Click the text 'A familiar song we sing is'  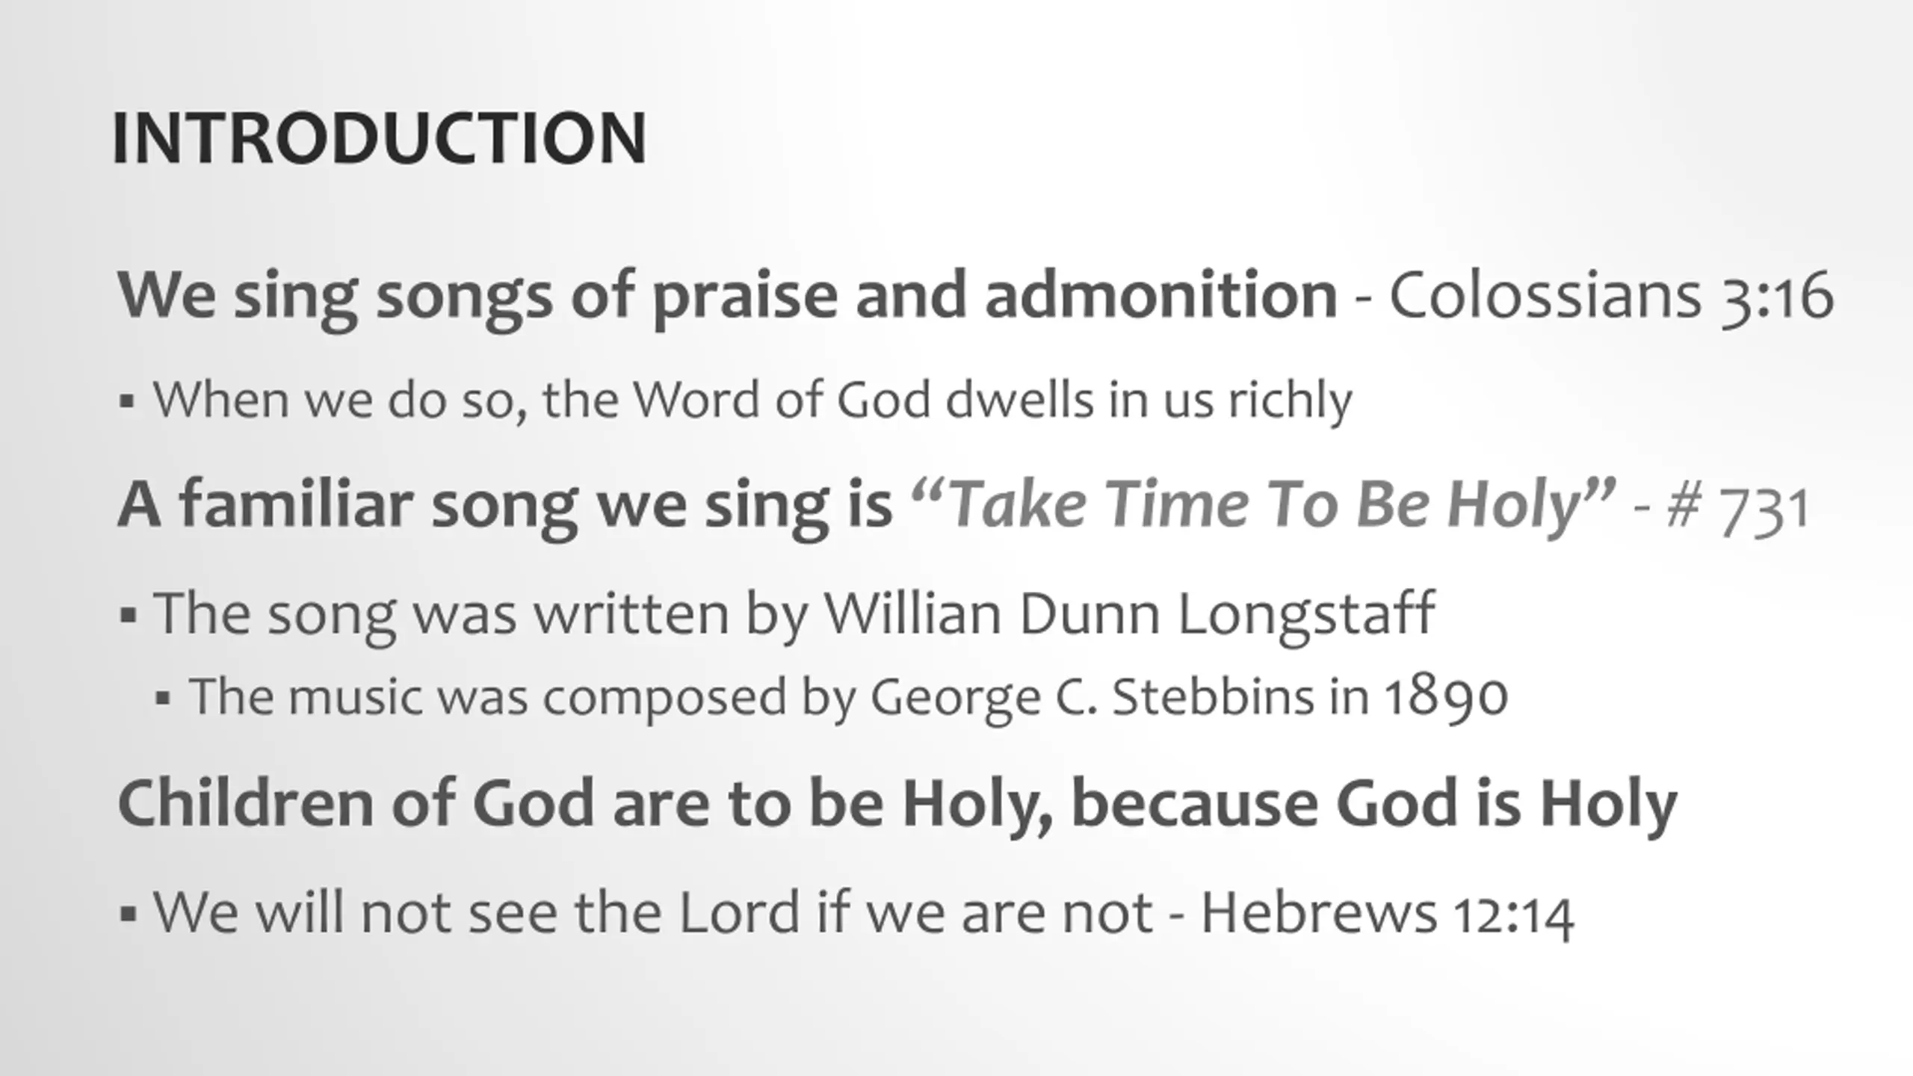point(505,506)
